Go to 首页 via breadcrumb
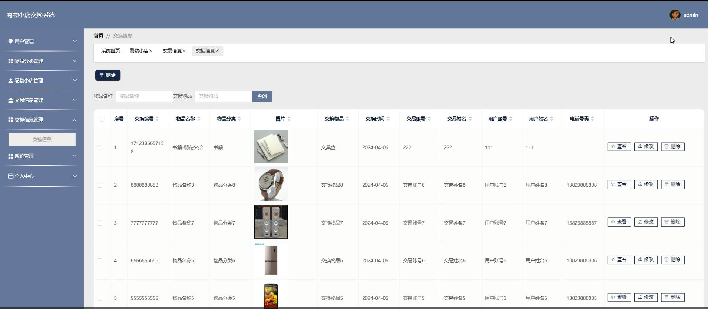The height and width of the screenshot is (309, 708). click(99, 36)
